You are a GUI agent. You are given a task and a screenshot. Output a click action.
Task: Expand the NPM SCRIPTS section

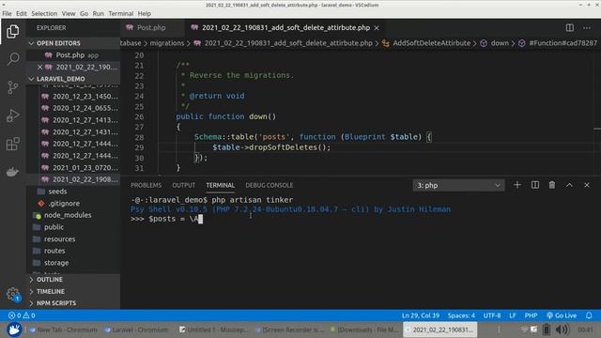[x=56, y=303]
